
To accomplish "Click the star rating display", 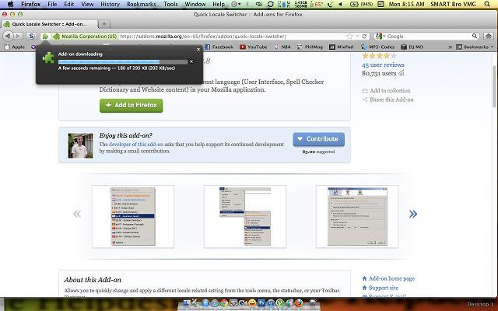I will click(380, 56).
